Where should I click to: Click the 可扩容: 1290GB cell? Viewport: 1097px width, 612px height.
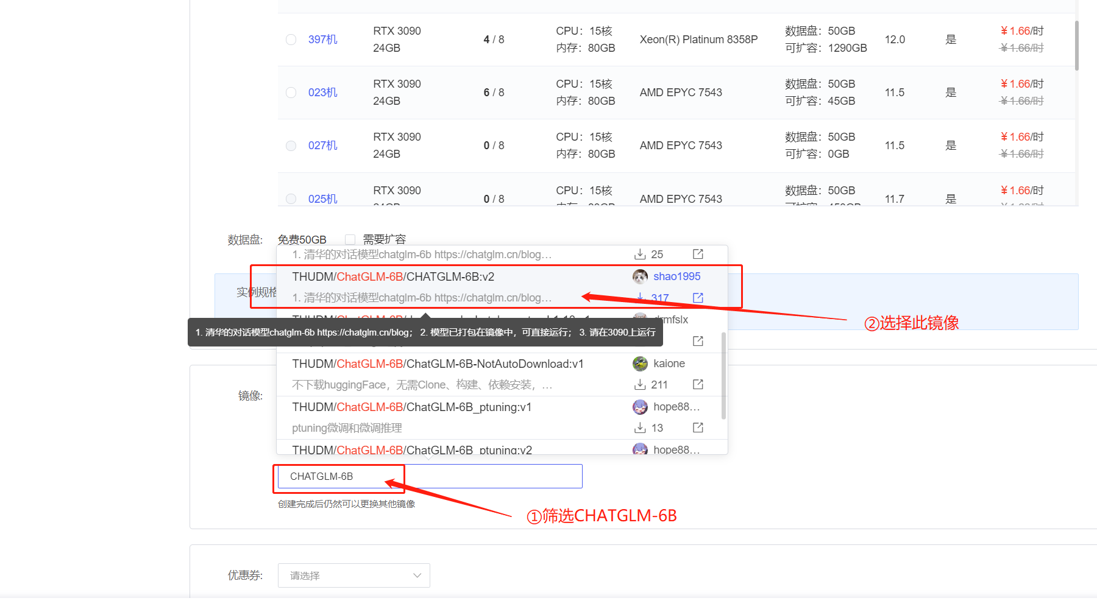826,48
